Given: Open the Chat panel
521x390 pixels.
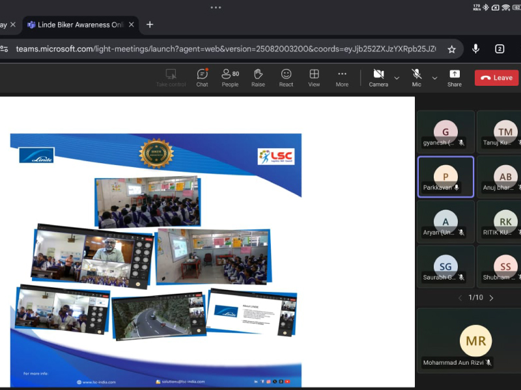Looking at the screenshot, I should [202, 77].
